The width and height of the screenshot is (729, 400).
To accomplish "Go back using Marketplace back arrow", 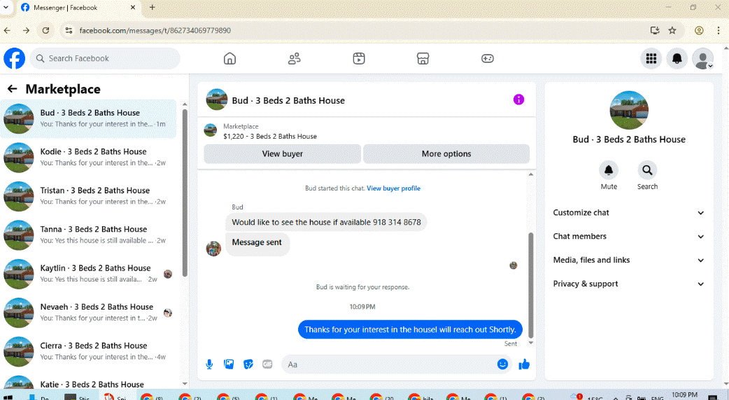I will (13, 89).
